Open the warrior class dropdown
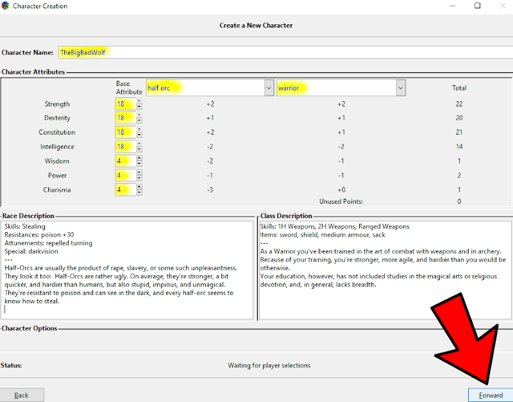 [400, 88]
